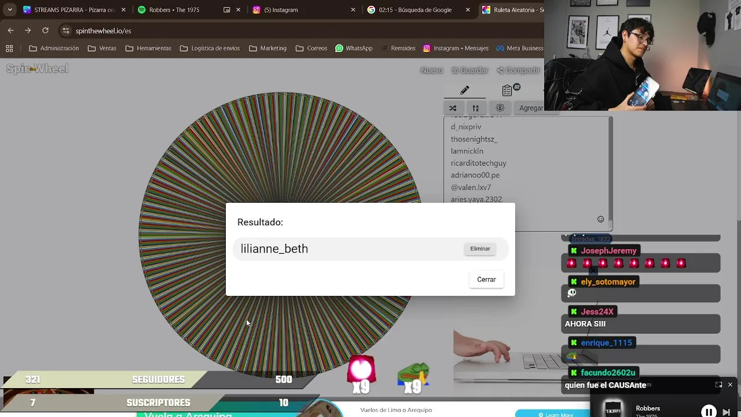Click entry '@valen.lxv7' in the list
Viewport: 741px width, 417px height.
[470, 187]
